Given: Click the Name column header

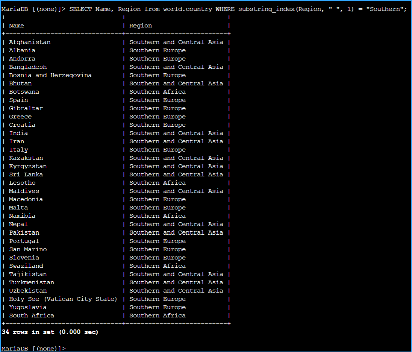Looking at the screenshot, I should point(16,25).
